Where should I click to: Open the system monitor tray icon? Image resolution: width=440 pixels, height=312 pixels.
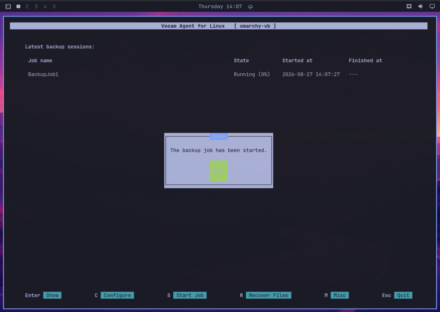click(x=409, y=6)
